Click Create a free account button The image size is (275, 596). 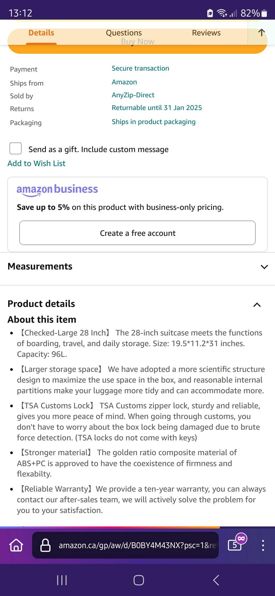click(137, 233)
